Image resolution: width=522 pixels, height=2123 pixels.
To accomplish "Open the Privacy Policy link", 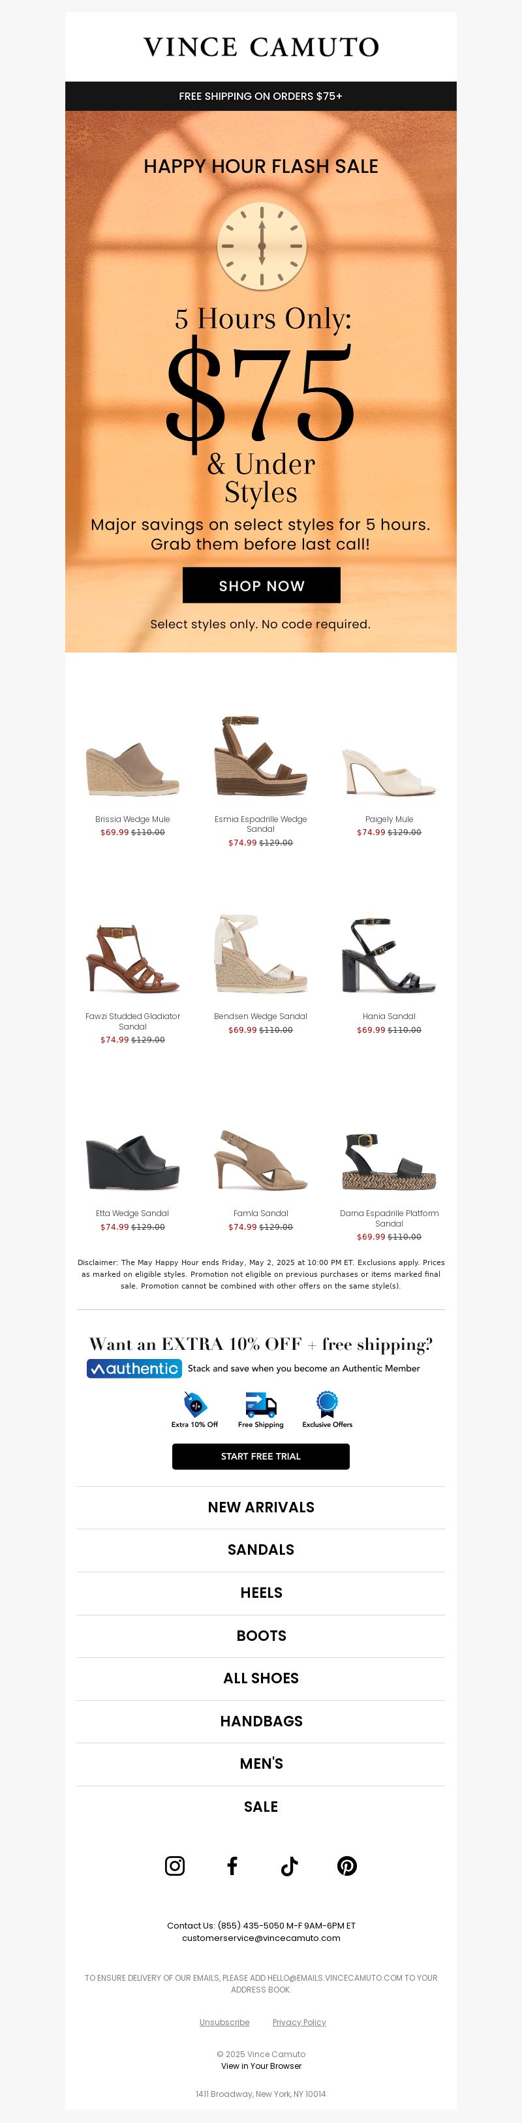I will pyautogui.click(x=299, y=2022).
